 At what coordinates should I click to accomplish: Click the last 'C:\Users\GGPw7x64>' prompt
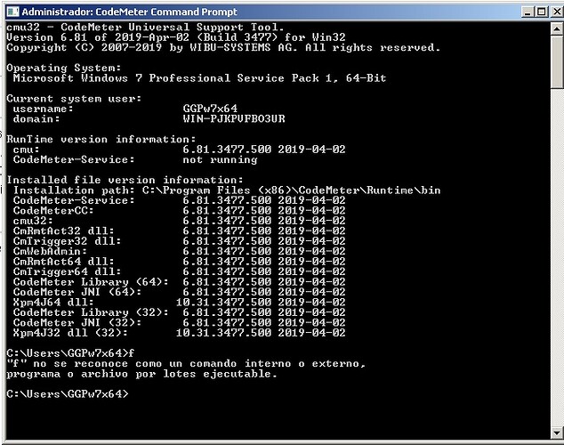coord(68,394)
